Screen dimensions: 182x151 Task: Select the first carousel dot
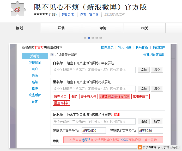click(x=85, y=38)
